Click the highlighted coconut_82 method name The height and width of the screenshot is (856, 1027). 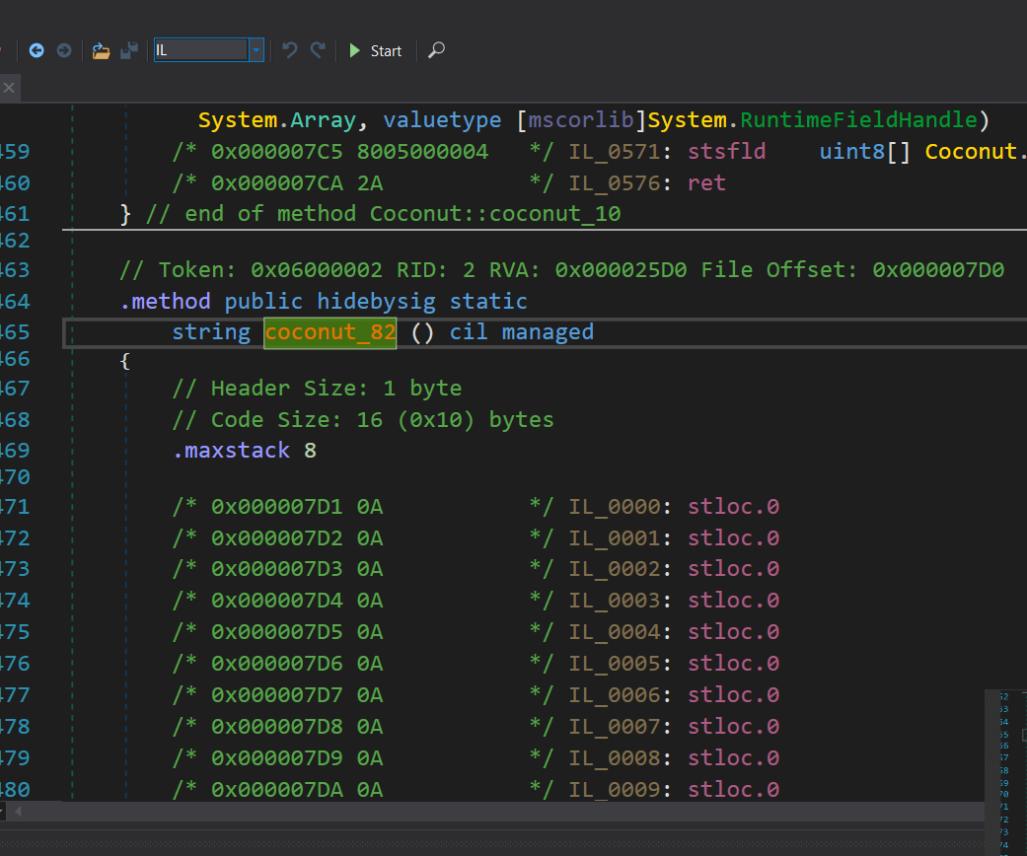point(330,332)
